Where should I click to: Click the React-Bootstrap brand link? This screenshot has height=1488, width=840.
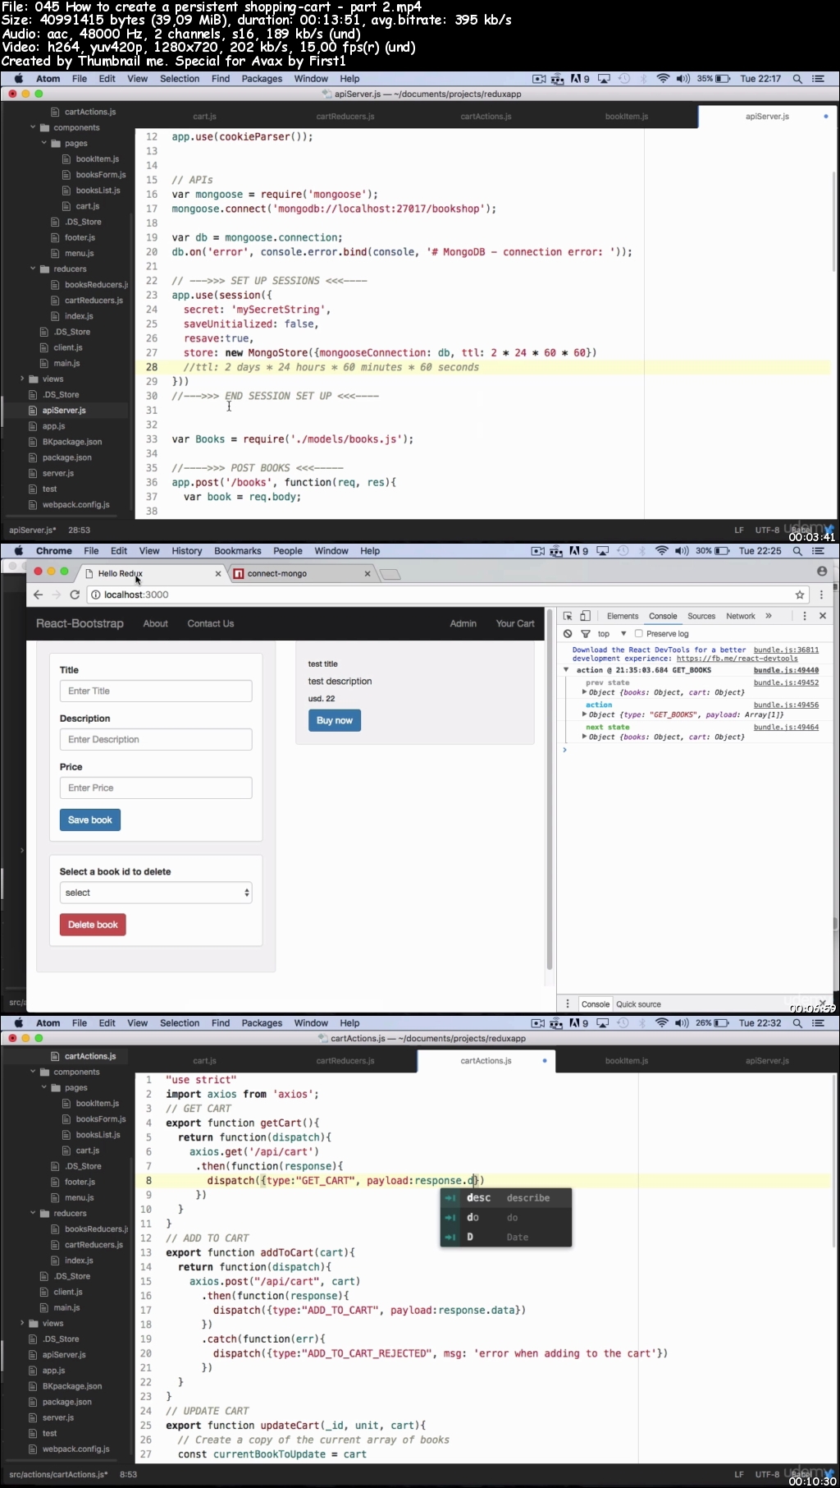pyautogui.click(x=80, y=623)
